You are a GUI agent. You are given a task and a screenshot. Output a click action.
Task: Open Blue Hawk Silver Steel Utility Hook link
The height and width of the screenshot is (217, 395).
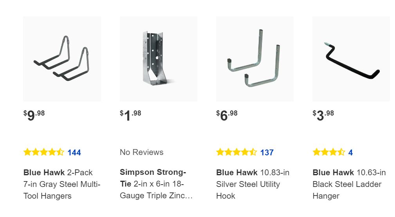pyautogui.click(x=253, y=184)
